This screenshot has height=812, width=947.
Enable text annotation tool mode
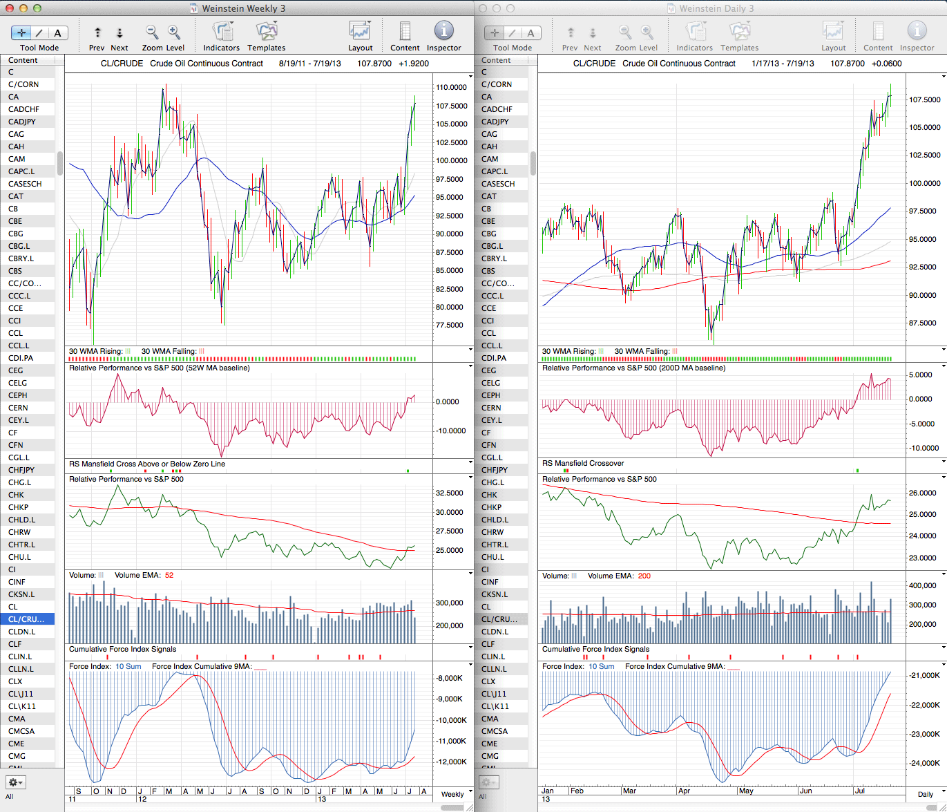tap(57, 32)
